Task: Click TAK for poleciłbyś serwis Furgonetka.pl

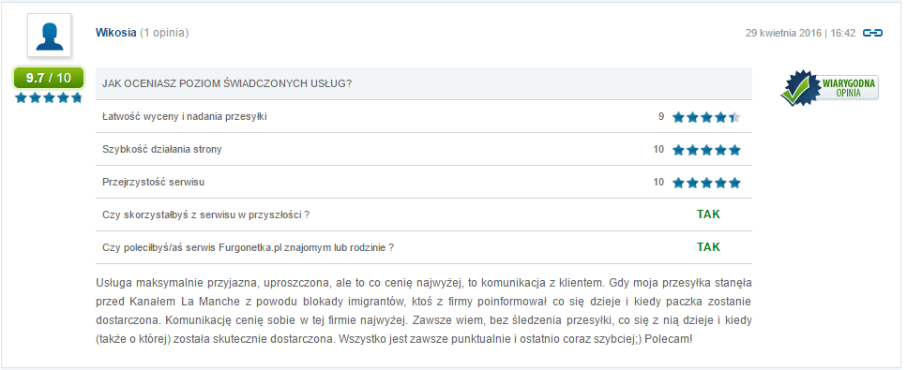Action: pos(708,247)
